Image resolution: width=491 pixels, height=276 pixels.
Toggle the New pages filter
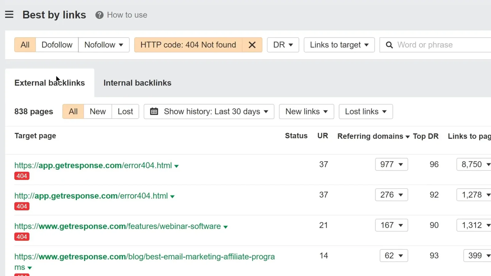click(98, 111)
